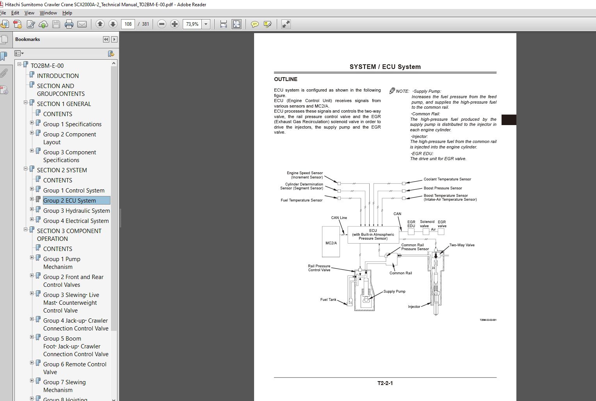Collapse the Bookmarks panel with double-arrow button

click(x=106, y=39)
